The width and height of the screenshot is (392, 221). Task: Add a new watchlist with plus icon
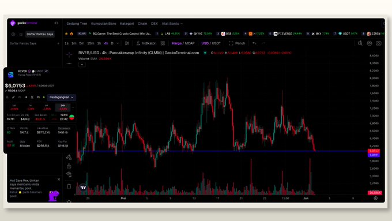(58, 43)
